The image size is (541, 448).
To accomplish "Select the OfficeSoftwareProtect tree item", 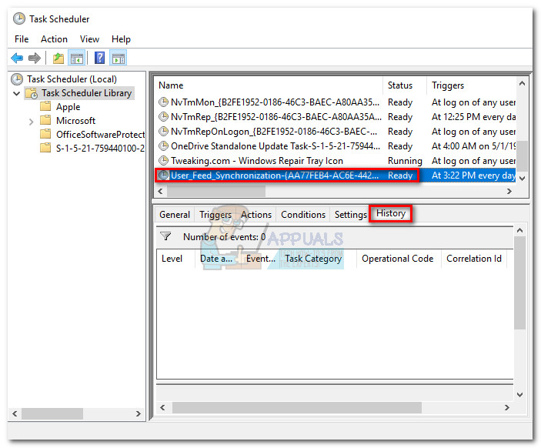I will point(100,134).
